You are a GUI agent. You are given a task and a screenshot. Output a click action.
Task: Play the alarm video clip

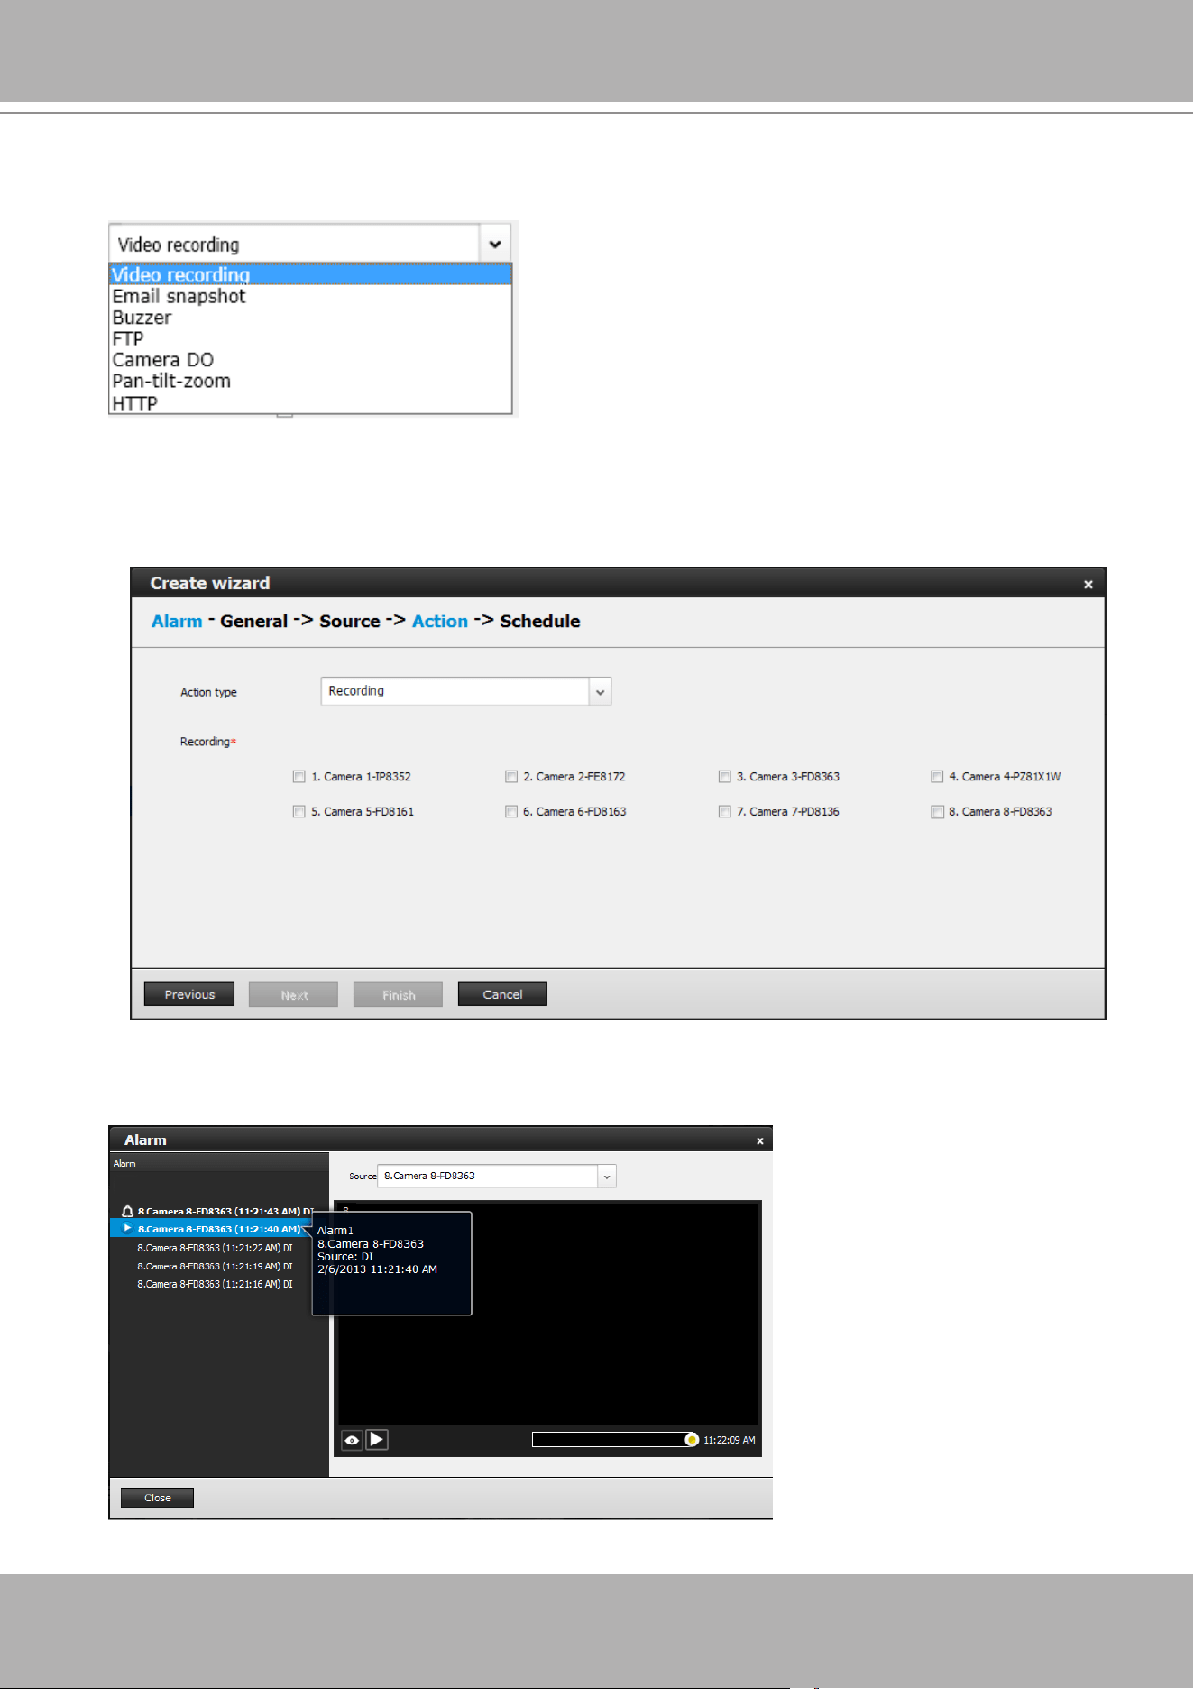point(377,1440)
